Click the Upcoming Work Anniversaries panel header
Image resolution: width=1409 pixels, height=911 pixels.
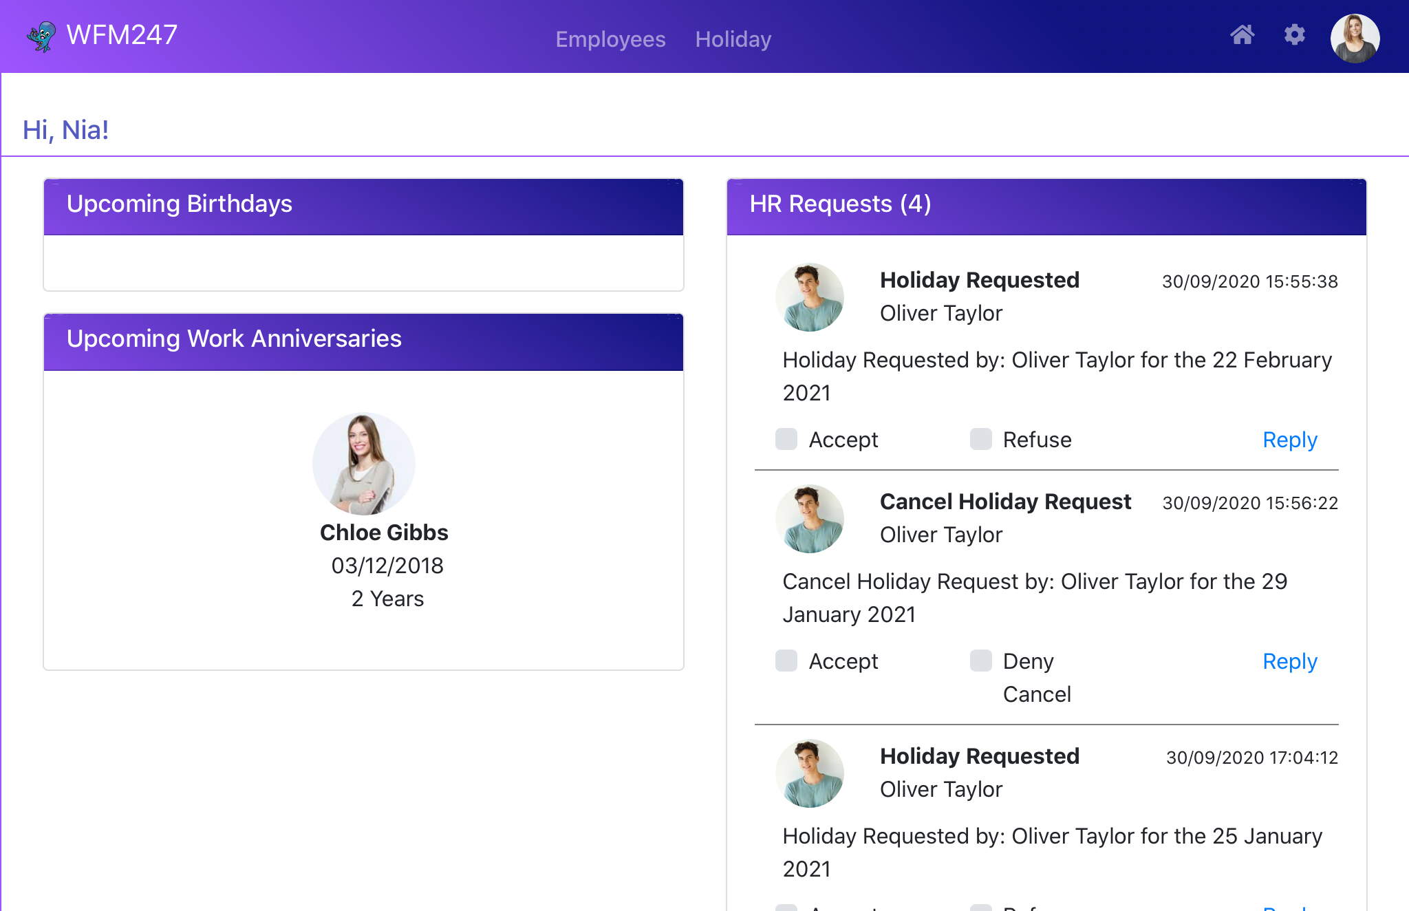click(363, 342)
